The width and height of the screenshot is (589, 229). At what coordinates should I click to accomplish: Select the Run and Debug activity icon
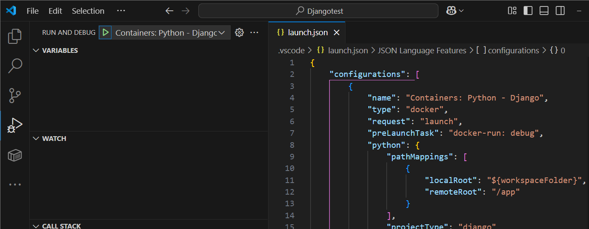[15, 125]
